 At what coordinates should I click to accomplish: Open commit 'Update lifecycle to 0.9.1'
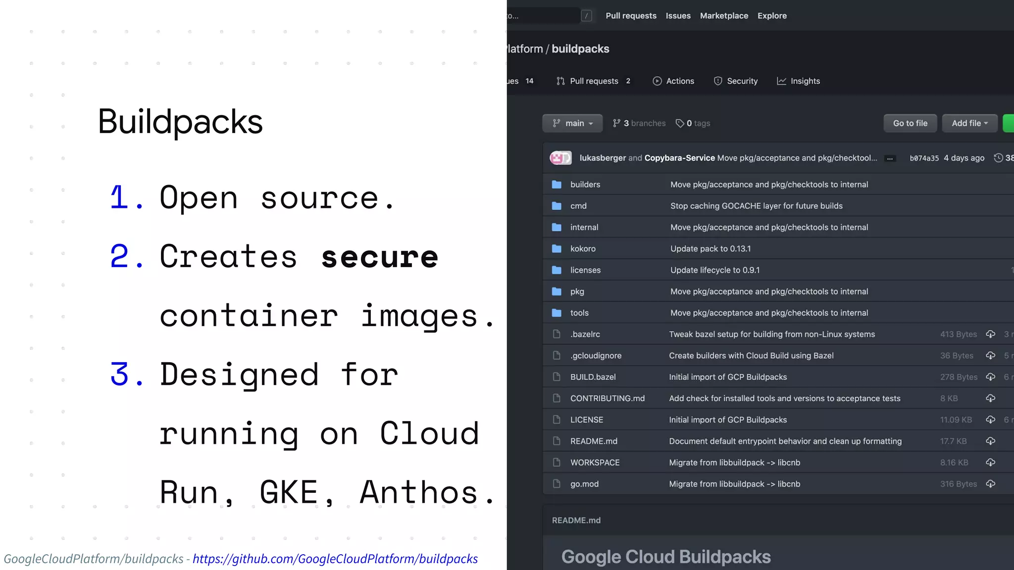(x=715, y=270)
